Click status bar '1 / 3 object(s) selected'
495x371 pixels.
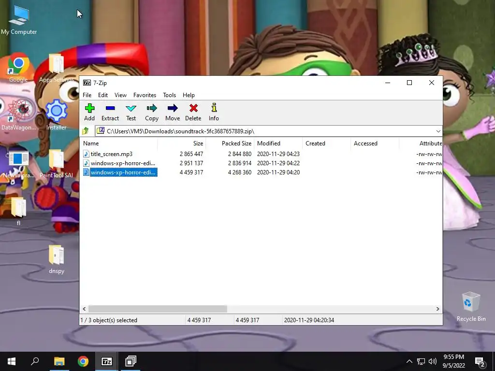coord(109,320)
